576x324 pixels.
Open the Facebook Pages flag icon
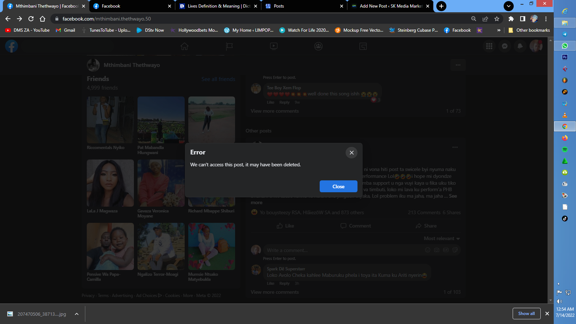pos(229,46)
